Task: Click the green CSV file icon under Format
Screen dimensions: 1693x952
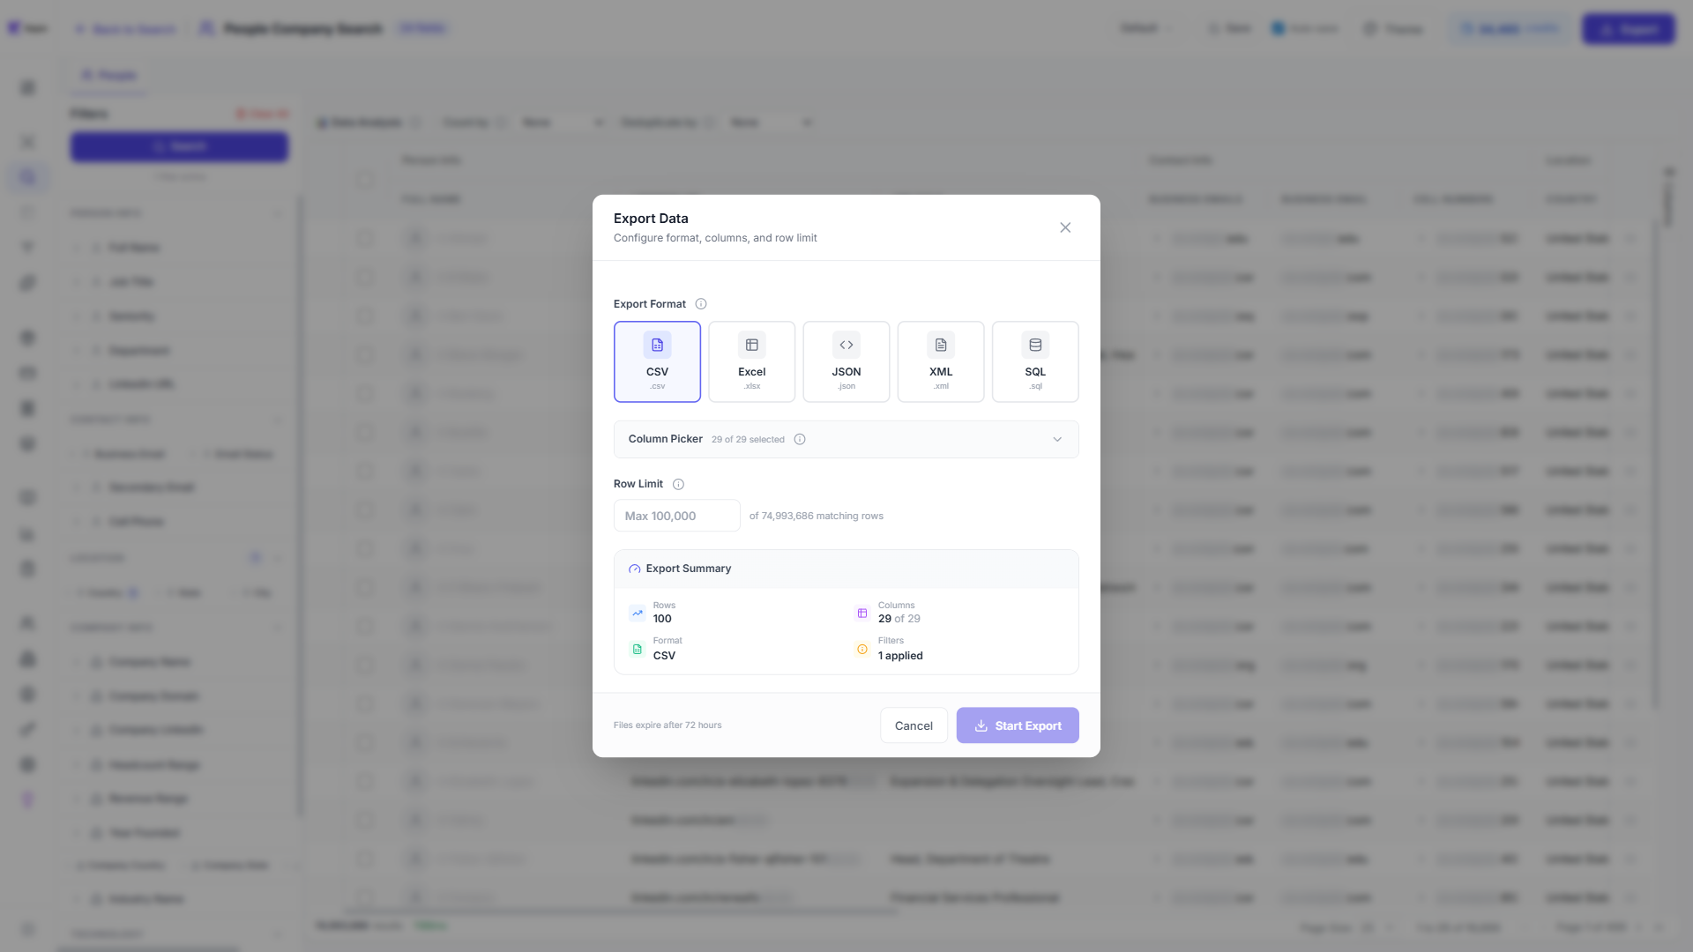Action: (x=638, y=649)
